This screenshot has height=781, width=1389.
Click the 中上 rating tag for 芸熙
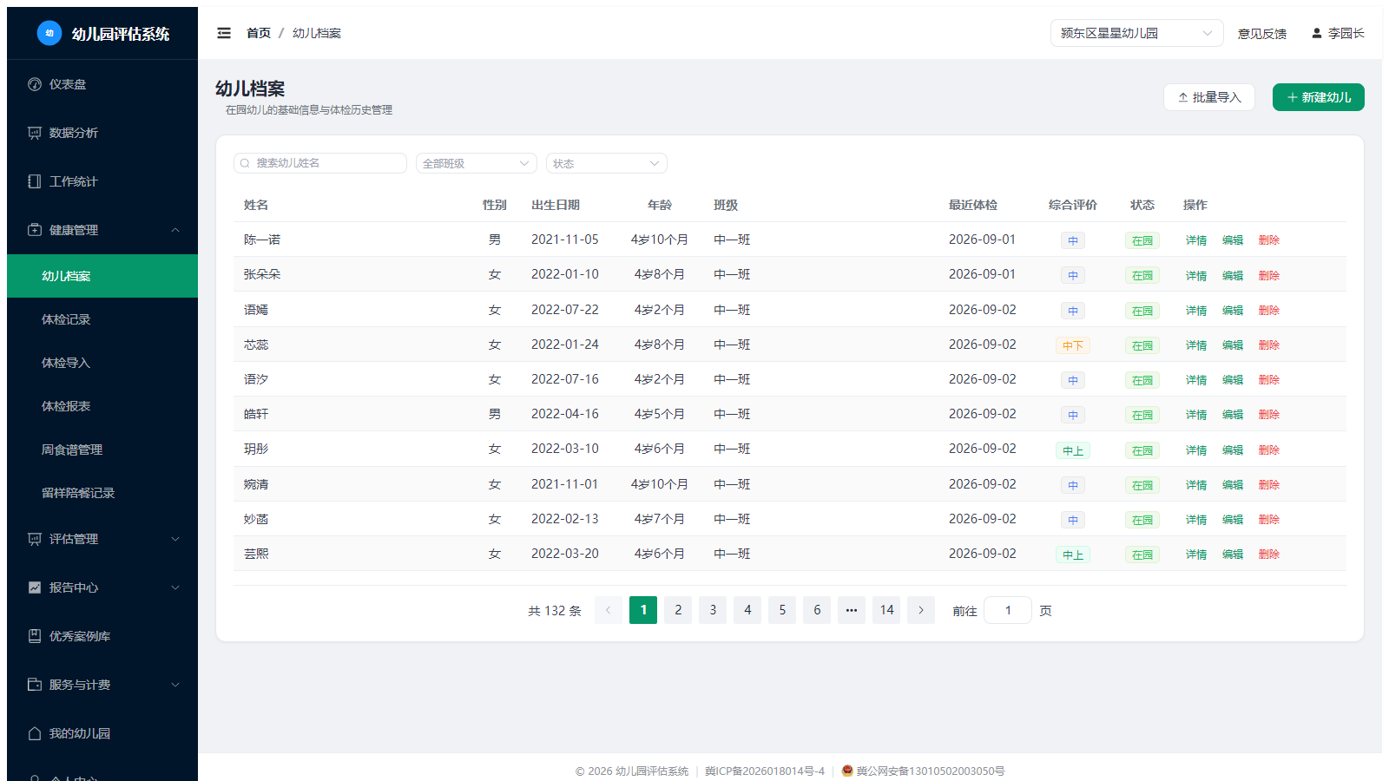click(x=1073, y=555)
